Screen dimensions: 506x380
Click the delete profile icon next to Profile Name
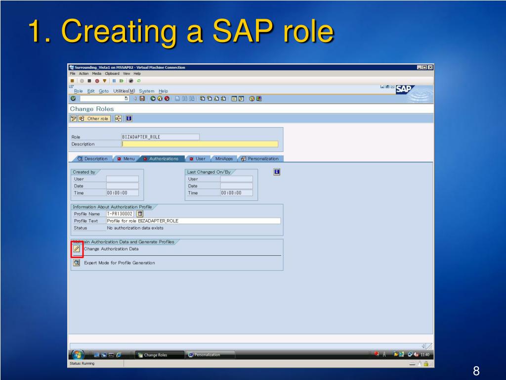pyautogui.click(x=140, y=214)
